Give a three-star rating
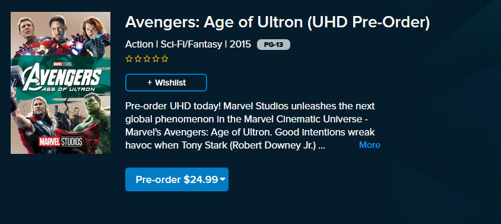 pos(147,59)
